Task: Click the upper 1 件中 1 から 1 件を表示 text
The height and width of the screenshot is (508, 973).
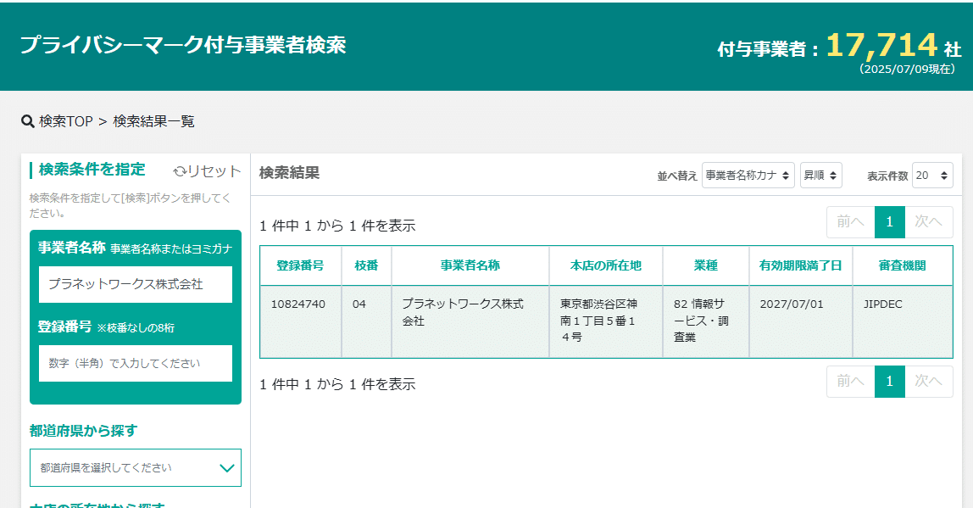Action: pos(337,226)
